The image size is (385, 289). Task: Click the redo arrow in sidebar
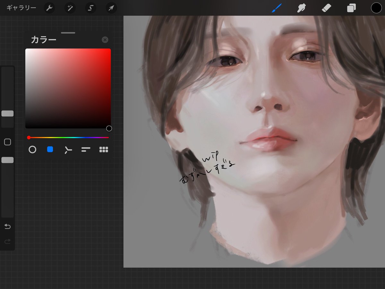(7, 241)
